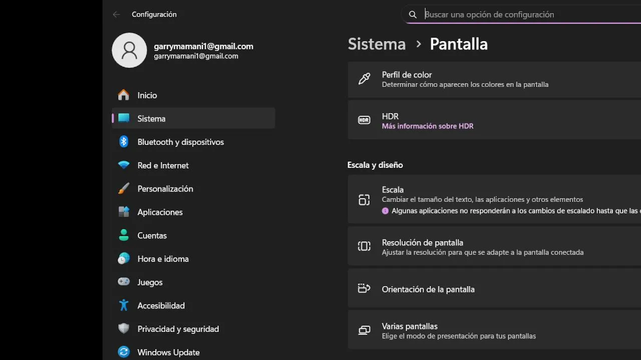Go to Cuentas settings
Image resolution: width=641 pixels, height=360 pixels.
[152, 235]
